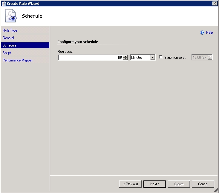Increase the Run every value with up arrow
The height and width of the screenshot is (193, 219).
pos(125,56)
